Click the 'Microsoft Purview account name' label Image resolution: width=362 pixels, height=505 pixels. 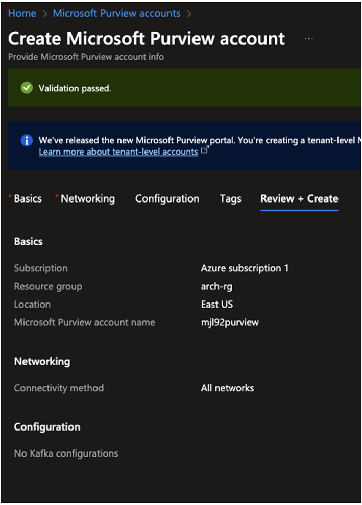point(84,322)
